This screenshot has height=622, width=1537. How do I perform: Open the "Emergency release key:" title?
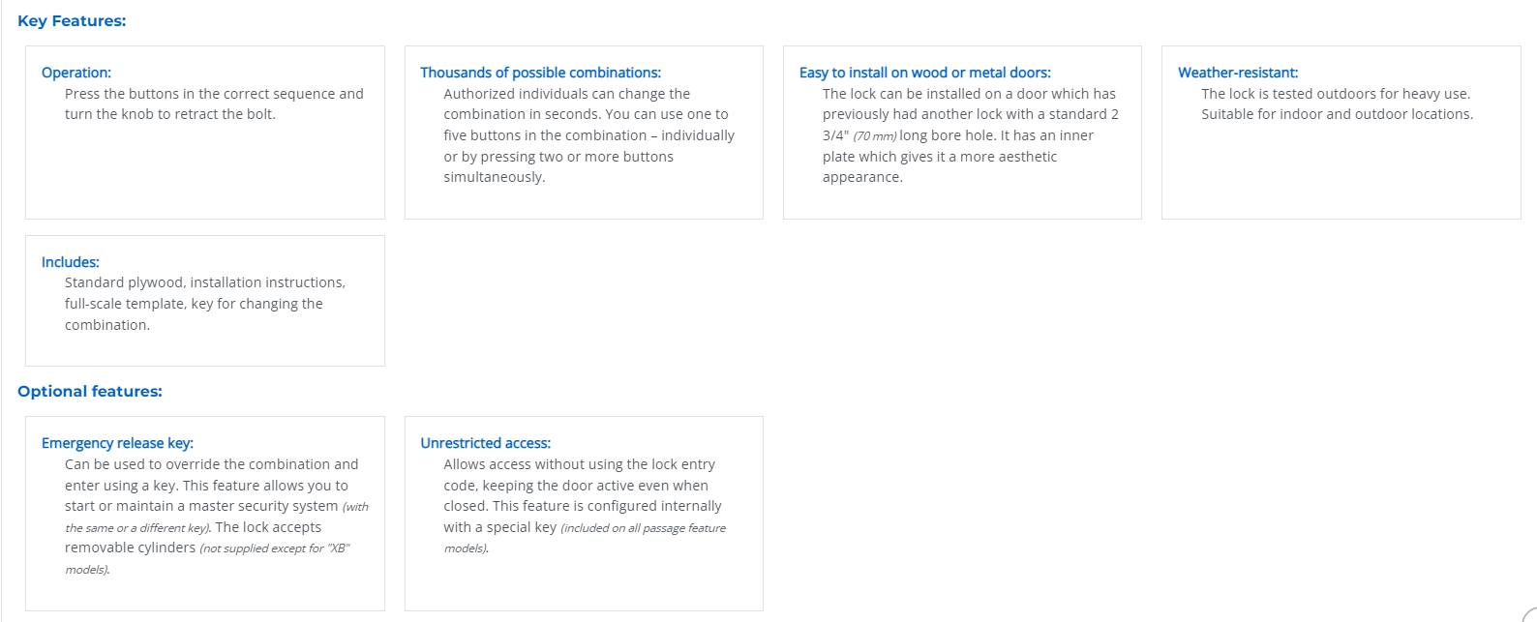[x=117, y=443]
